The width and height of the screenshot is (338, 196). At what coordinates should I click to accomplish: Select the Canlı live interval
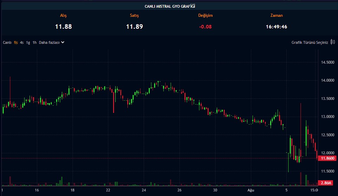[7, 42]
